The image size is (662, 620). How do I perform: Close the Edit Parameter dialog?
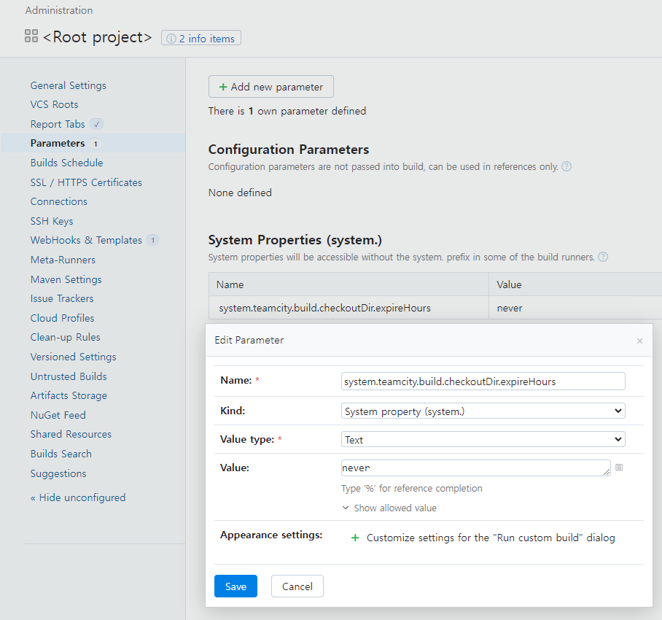pyautogui.click(x=639, y=341)
